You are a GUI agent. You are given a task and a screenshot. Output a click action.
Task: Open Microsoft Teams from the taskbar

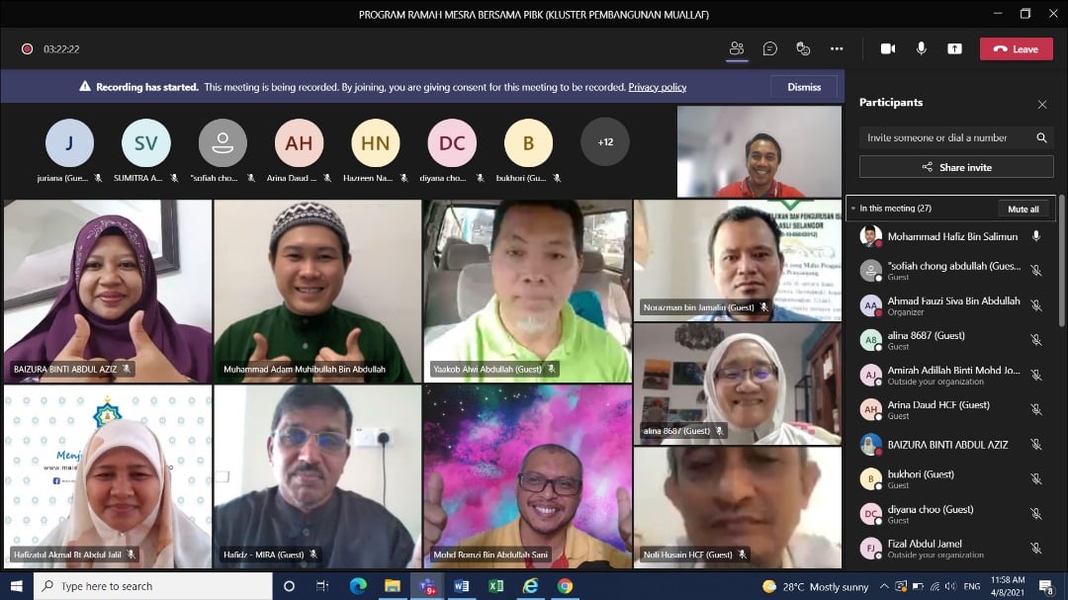click(x=428, y=586)
